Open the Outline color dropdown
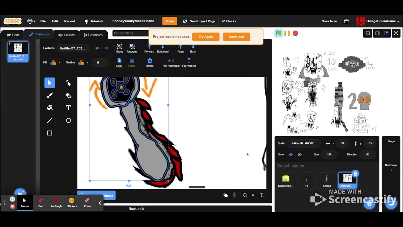The width and height of the screenshot is (403, 227). [x=87, y=62]
